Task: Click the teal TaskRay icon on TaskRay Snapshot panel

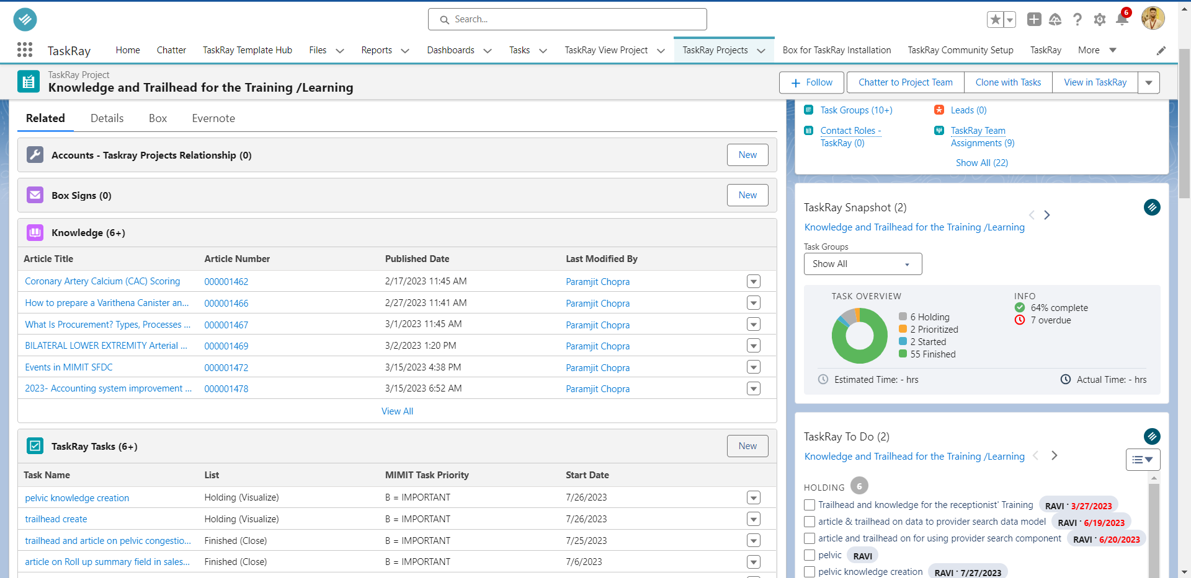Action: [1152, 207]
